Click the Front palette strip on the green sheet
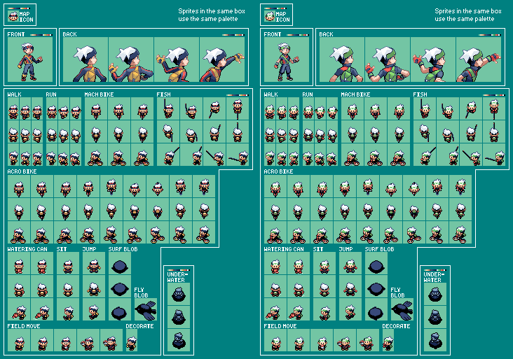Viewport: 513px width, 359px height. coord(298,34)
